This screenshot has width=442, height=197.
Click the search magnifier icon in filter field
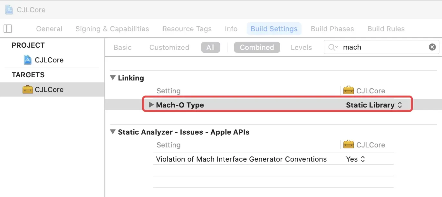(x=333, y=47)
